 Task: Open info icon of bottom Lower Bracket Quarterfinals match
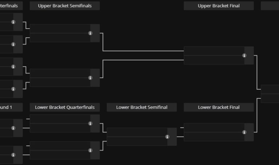[x=90, y=150]
